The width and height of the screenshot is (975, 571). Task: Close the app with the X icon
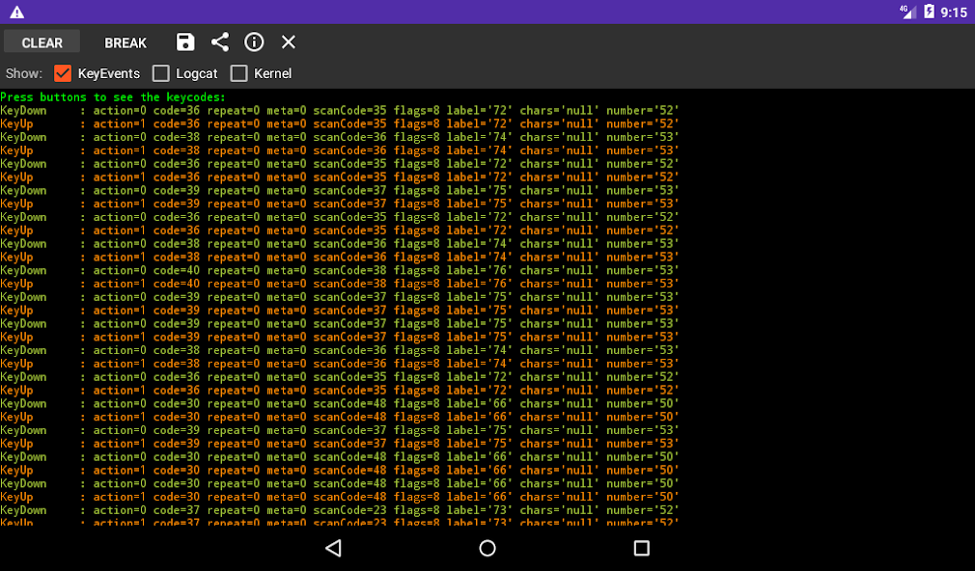coord(288,42)
